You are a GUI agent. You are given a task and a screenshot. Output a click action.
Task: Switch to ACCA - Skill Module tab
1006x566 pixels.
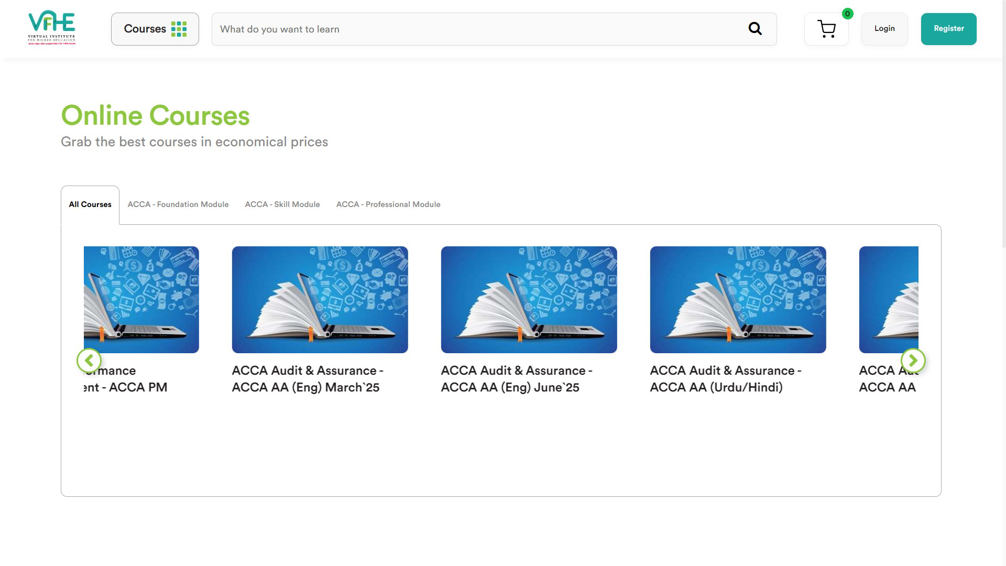click(282, 204)
